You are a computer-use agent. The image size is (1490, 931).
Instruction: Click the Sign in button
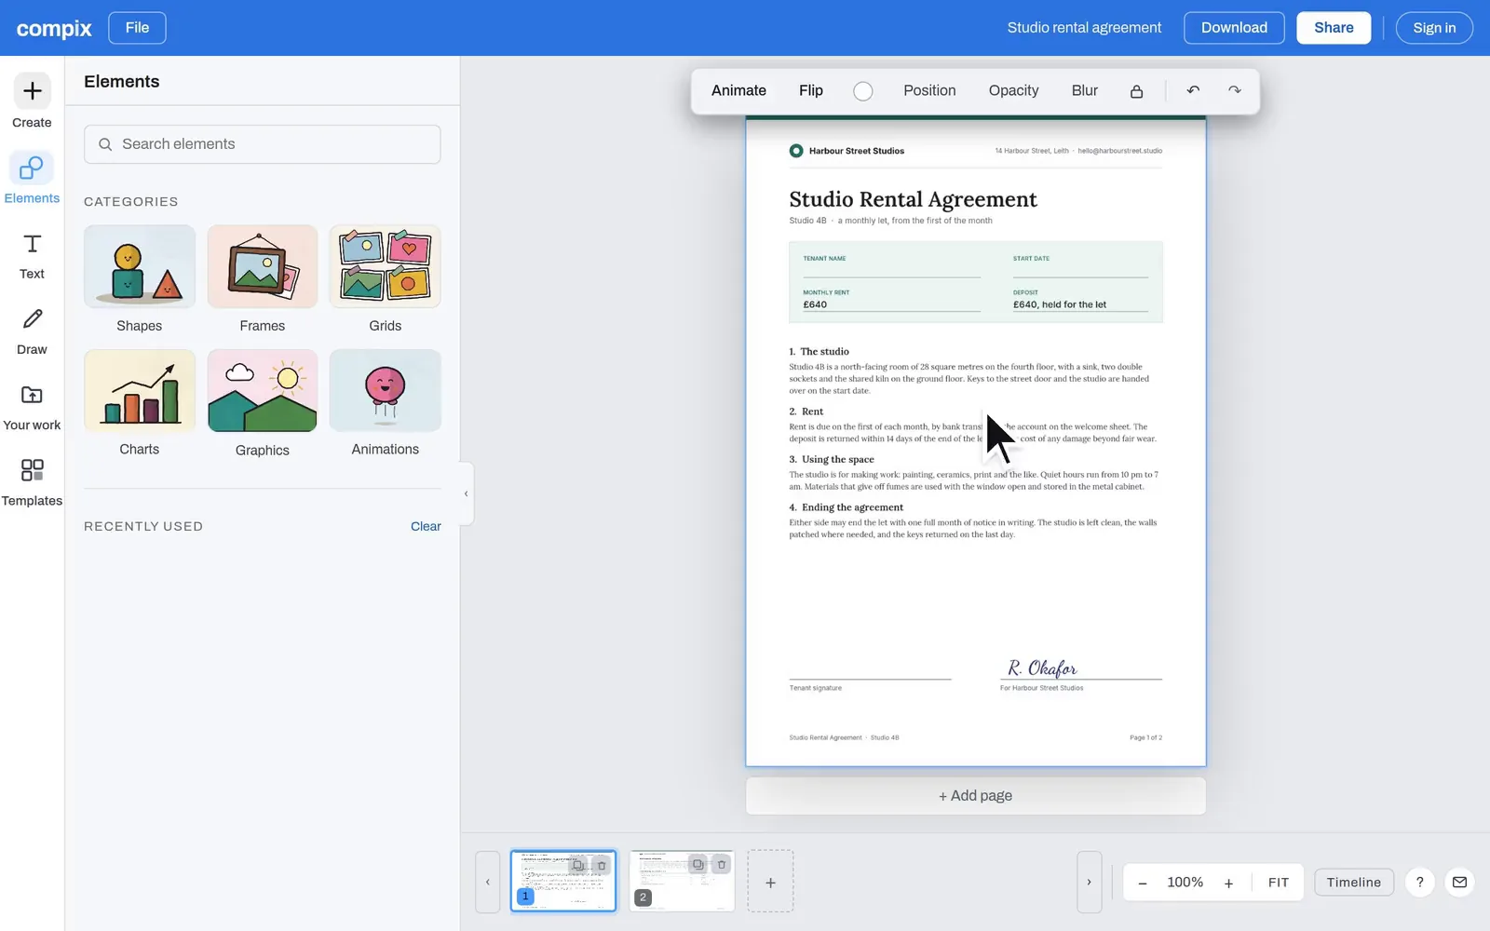tap(1434, 28)
